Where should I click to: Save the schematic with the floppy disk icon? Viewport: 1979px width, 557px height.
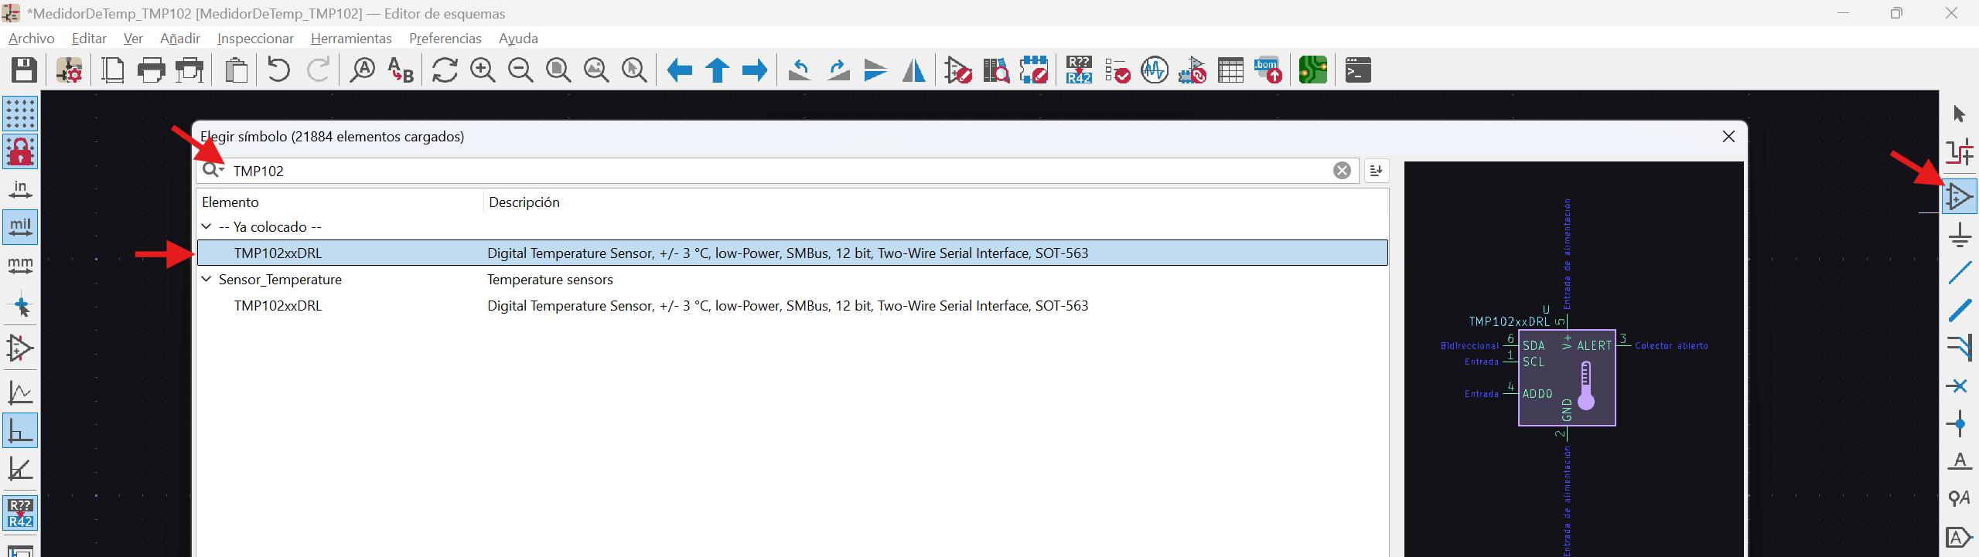[24, 70]
